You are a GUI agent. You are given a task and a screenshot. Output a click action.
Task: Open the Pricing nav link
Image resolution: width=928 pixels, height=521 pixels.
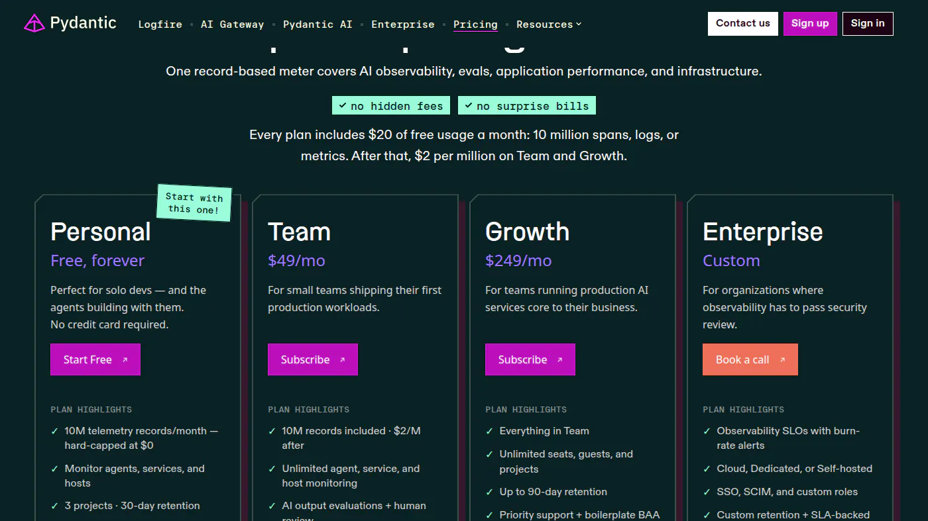(475, 24)
